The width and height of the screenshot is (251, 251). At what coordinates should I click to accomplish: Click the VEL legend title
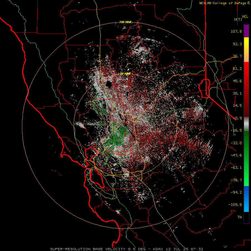[245, 17]
